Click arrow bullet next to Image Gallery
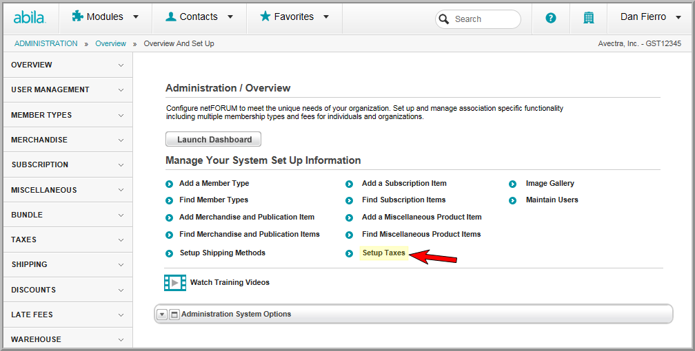 (512, 184)
